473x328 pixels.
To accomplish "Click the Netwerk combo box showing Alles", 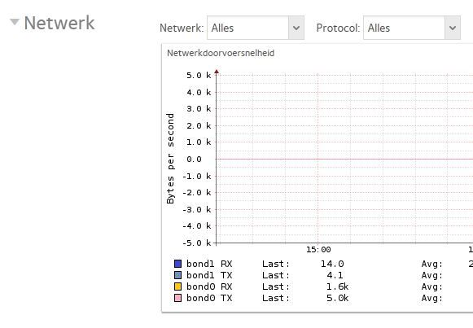I will (255, 28).
